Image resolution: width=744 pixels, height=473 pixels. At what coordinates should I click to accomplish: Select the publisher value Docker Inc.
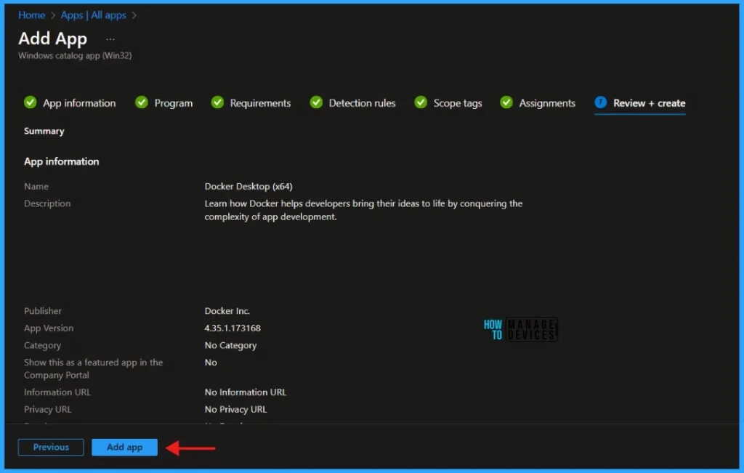click(x=227, y=311)
